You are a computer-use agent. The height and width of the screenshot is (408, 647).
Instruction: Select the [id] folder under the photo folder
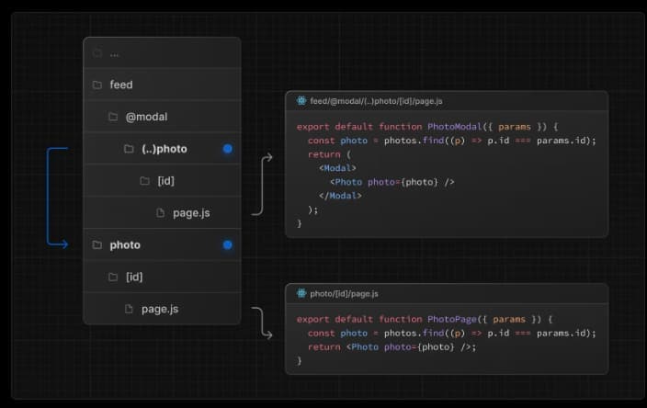pyautogui.click(x=162, y=277)
